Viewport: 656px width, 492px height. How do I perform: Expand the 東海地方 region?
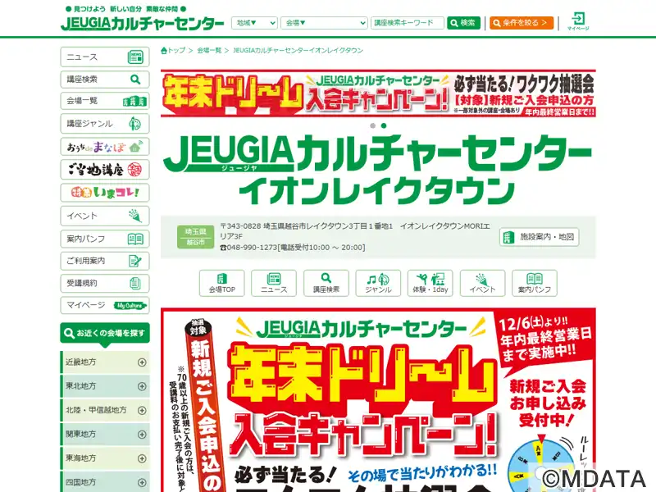(x=105, y=458)
